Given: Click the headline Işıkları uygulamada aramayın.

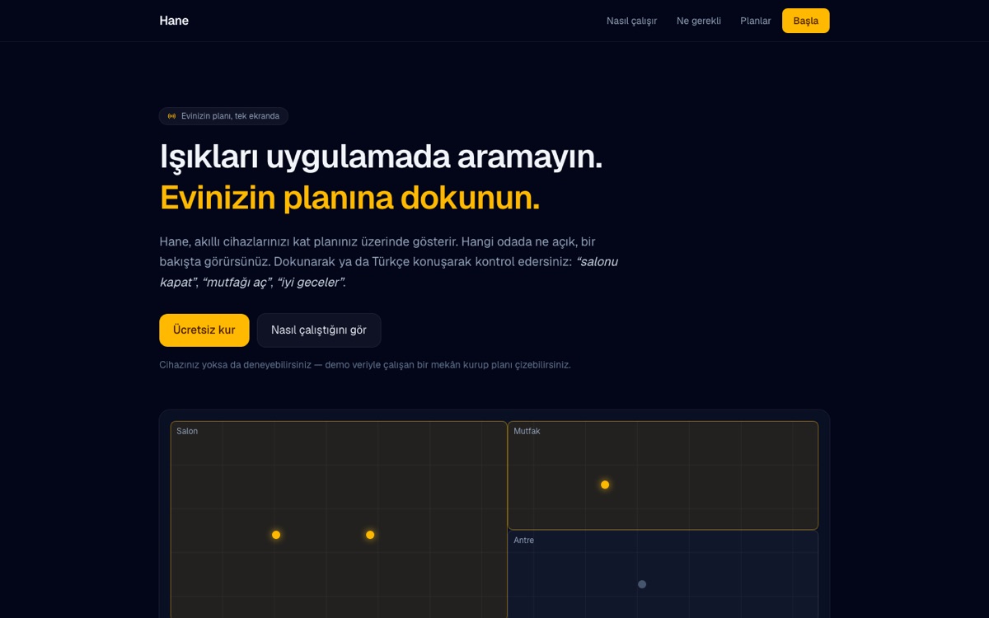Looking at the screenshot, I should tap(381, 157).
